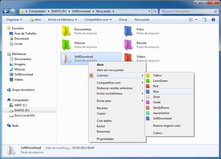Click the Músicas note icon in sidebar
The image size is (221, 159).
point(11,69)
